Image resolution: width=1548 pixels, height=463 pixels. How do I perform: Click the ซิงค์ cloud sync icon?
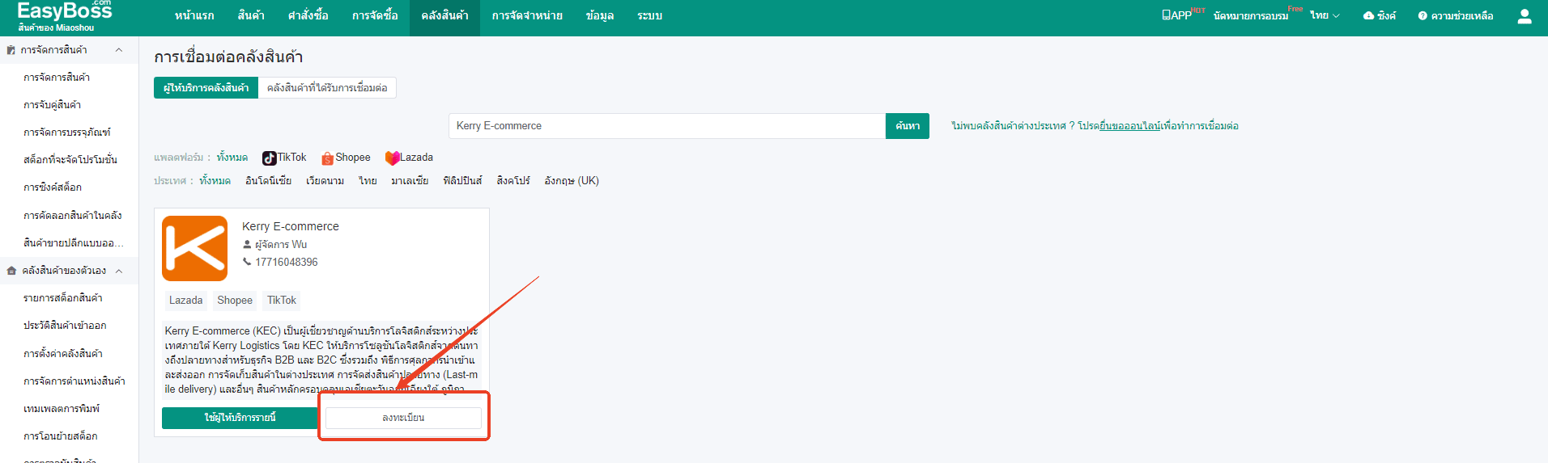1368,16
